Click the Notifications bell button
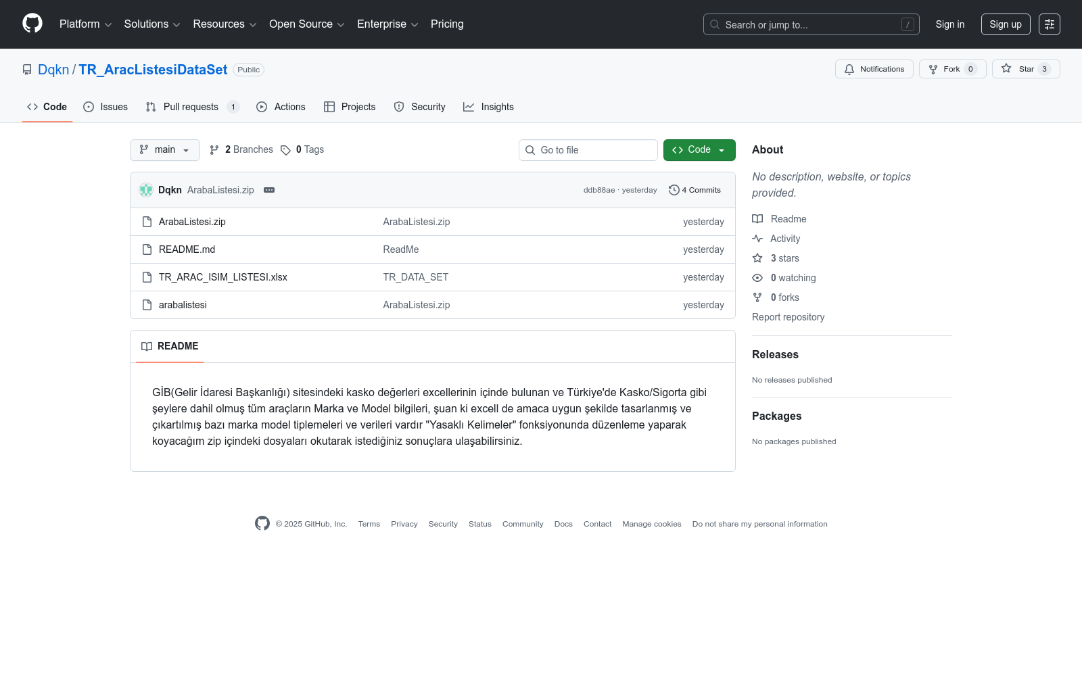Viewport: 1082px width, 676px height. tap(874, 69)
